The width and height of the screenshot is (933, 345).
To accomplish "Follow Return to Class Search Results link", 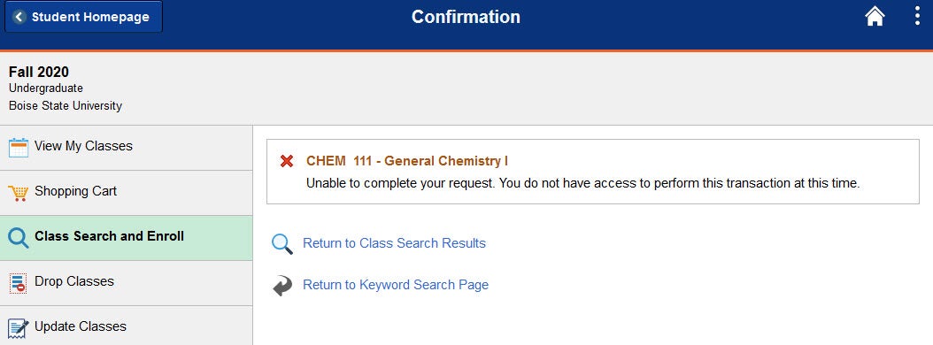I will click(394, 243).
